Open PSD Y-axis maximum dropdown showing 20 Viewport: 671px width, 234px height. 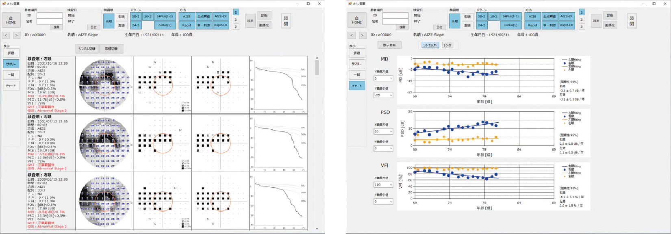click(x=383, y=132)
